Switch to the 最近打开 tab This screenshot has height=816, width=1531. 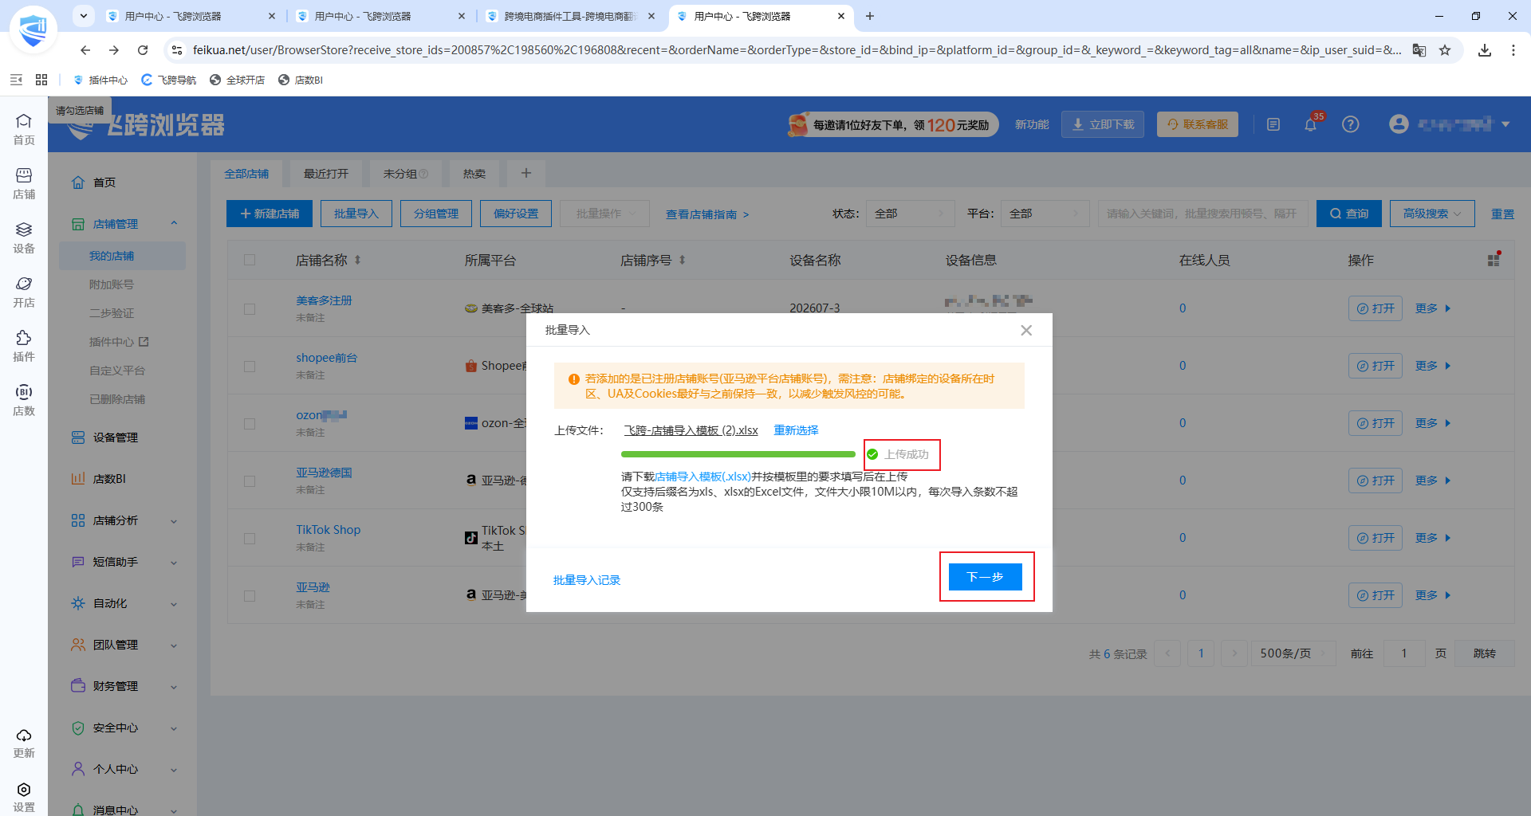coord(326,174)
